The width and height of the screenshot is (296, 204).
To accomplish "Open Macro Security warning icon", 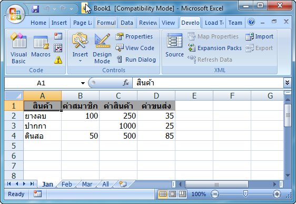I will pyautogui.click(x=58, y=60).
